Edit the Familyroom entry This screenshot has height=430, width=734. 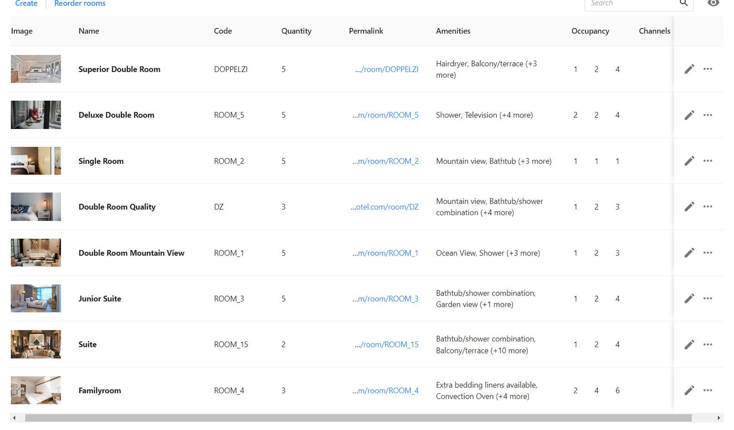[689, 390]
